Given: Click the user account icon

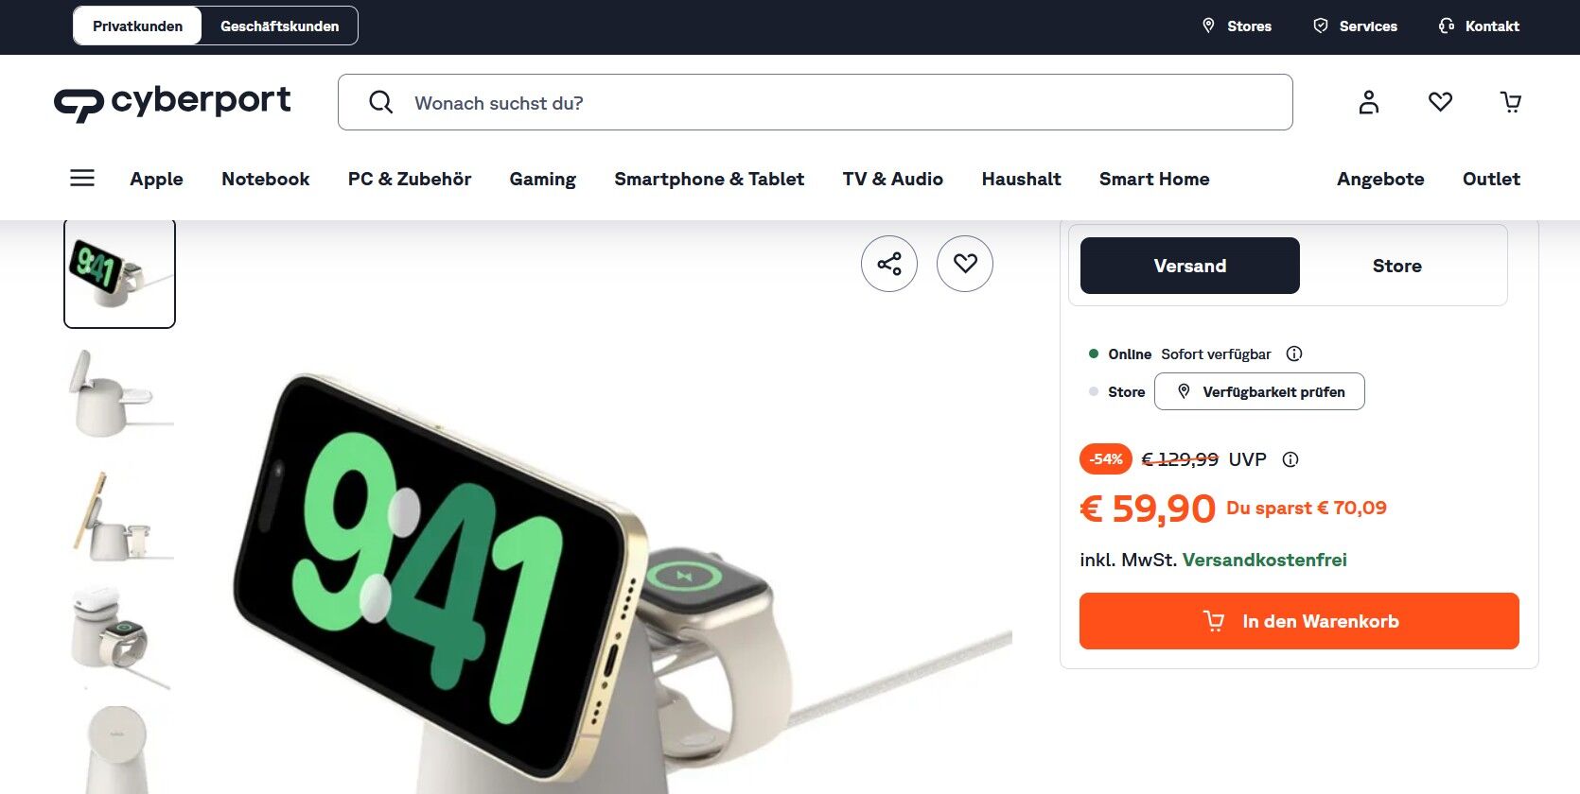Looking at the screenshot, I should tap(1369, 102).
